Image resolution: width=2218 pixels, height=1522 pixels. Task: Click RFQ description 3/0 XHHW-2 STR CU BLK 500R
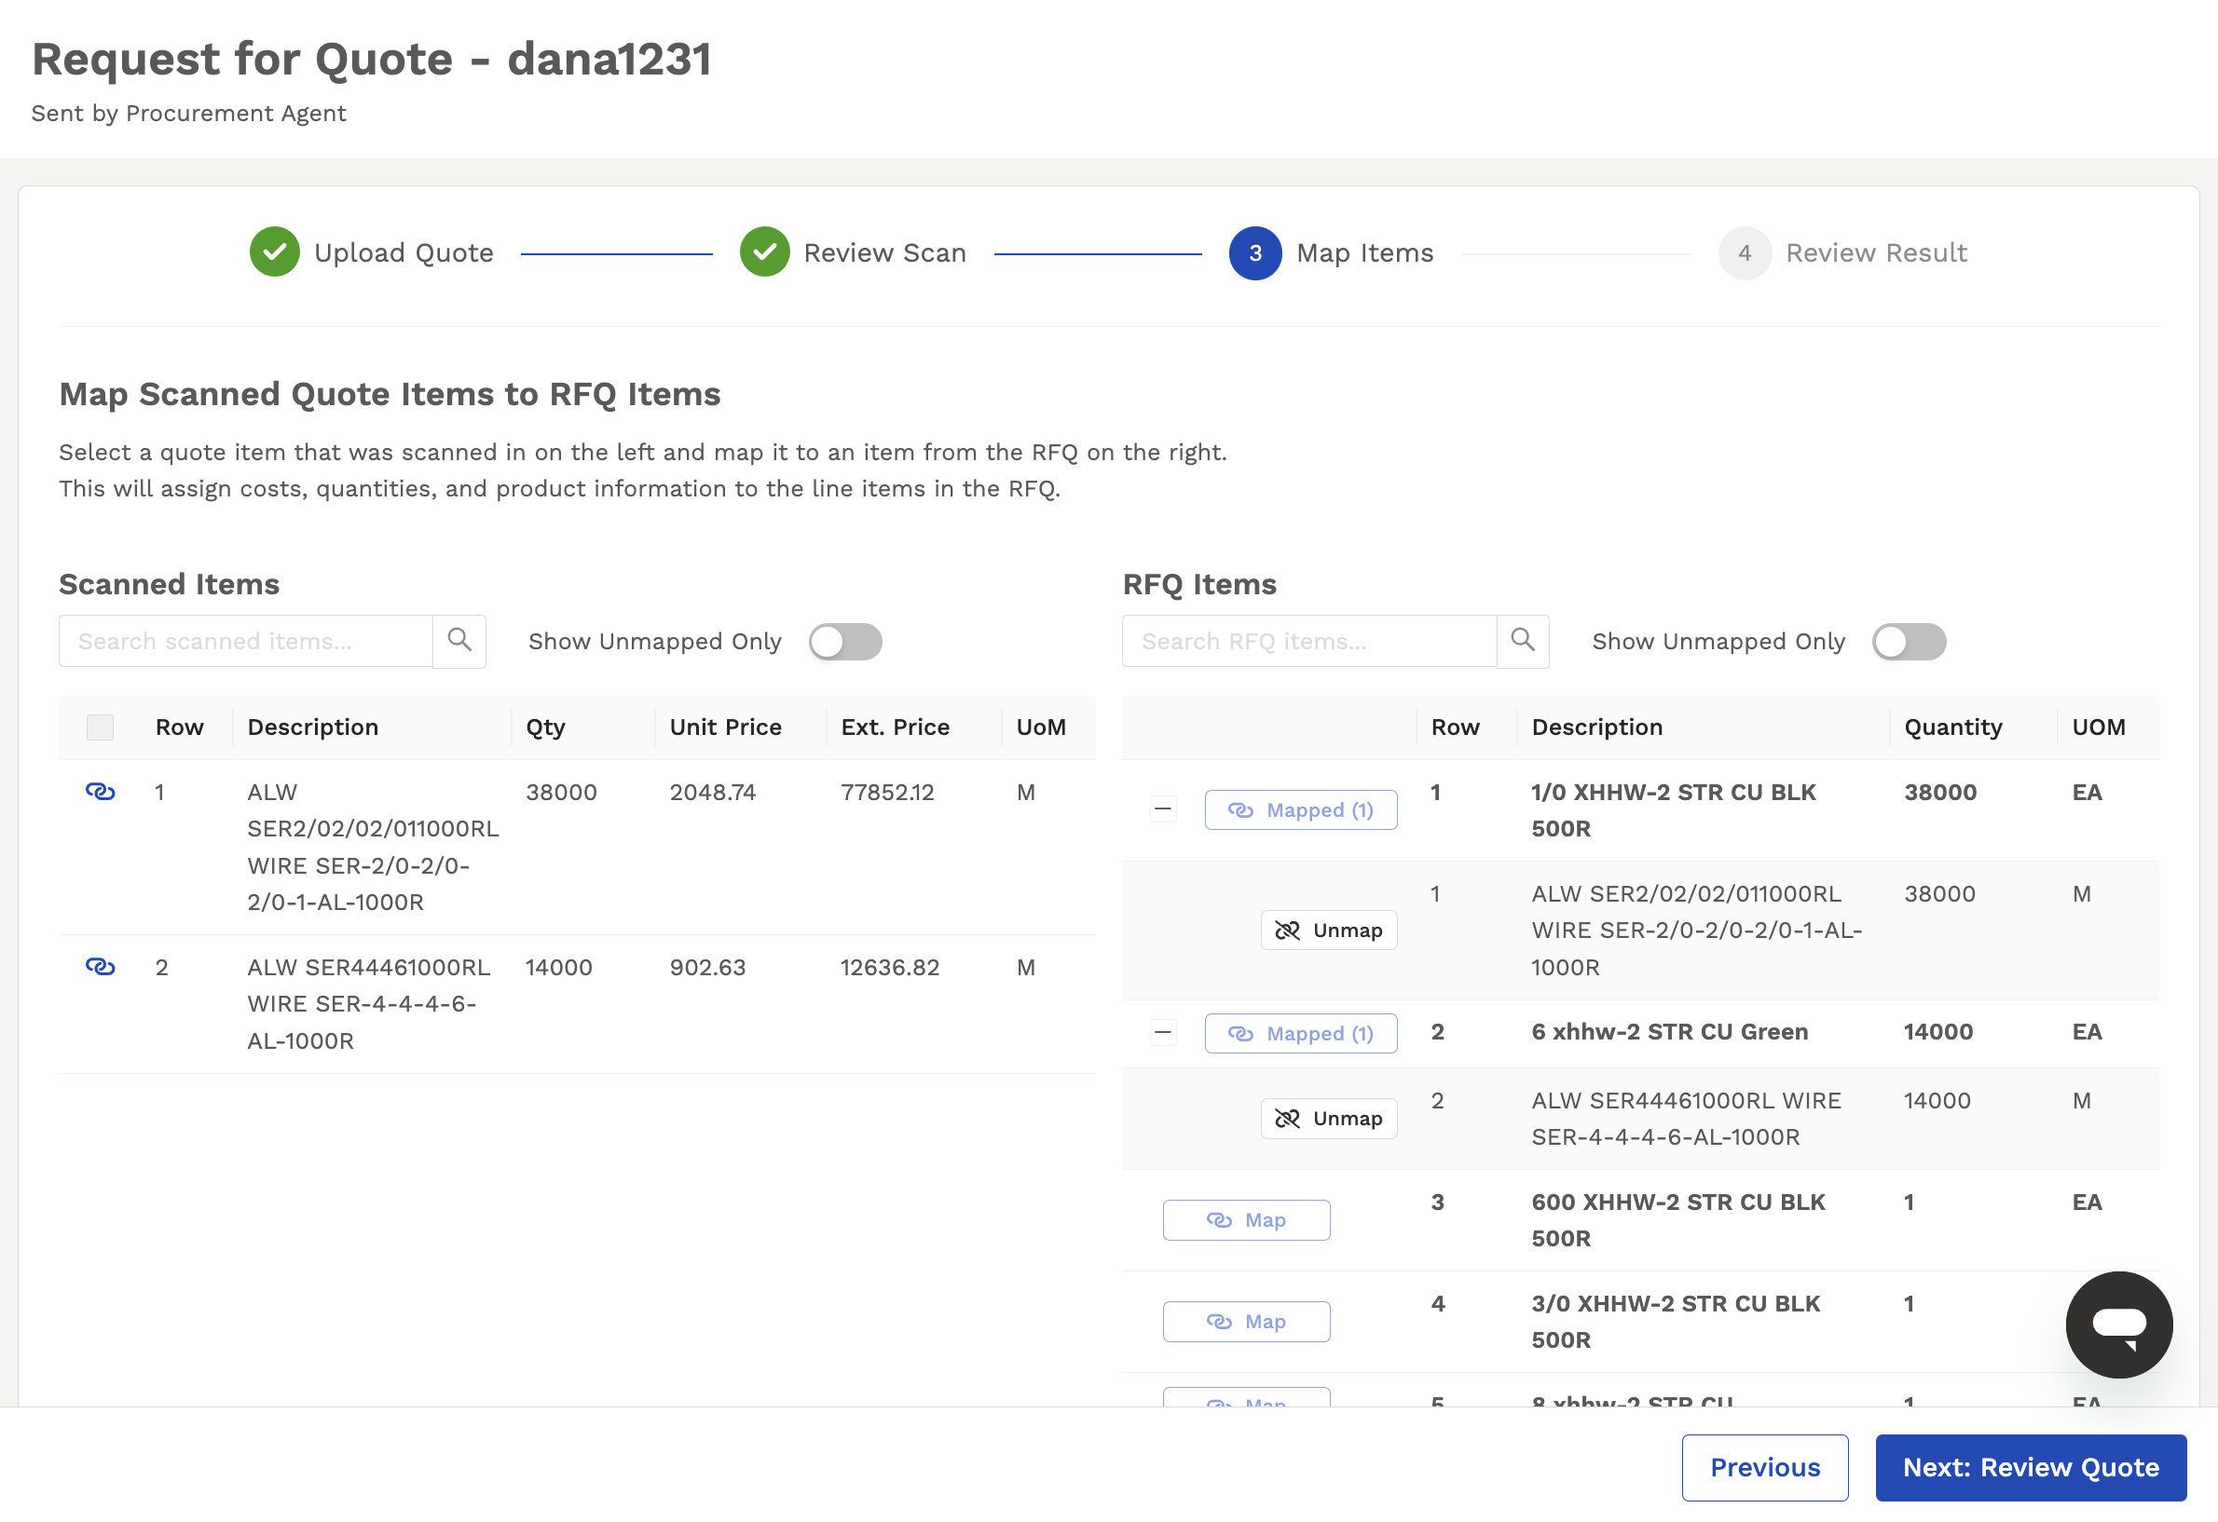[1676, 1322]
